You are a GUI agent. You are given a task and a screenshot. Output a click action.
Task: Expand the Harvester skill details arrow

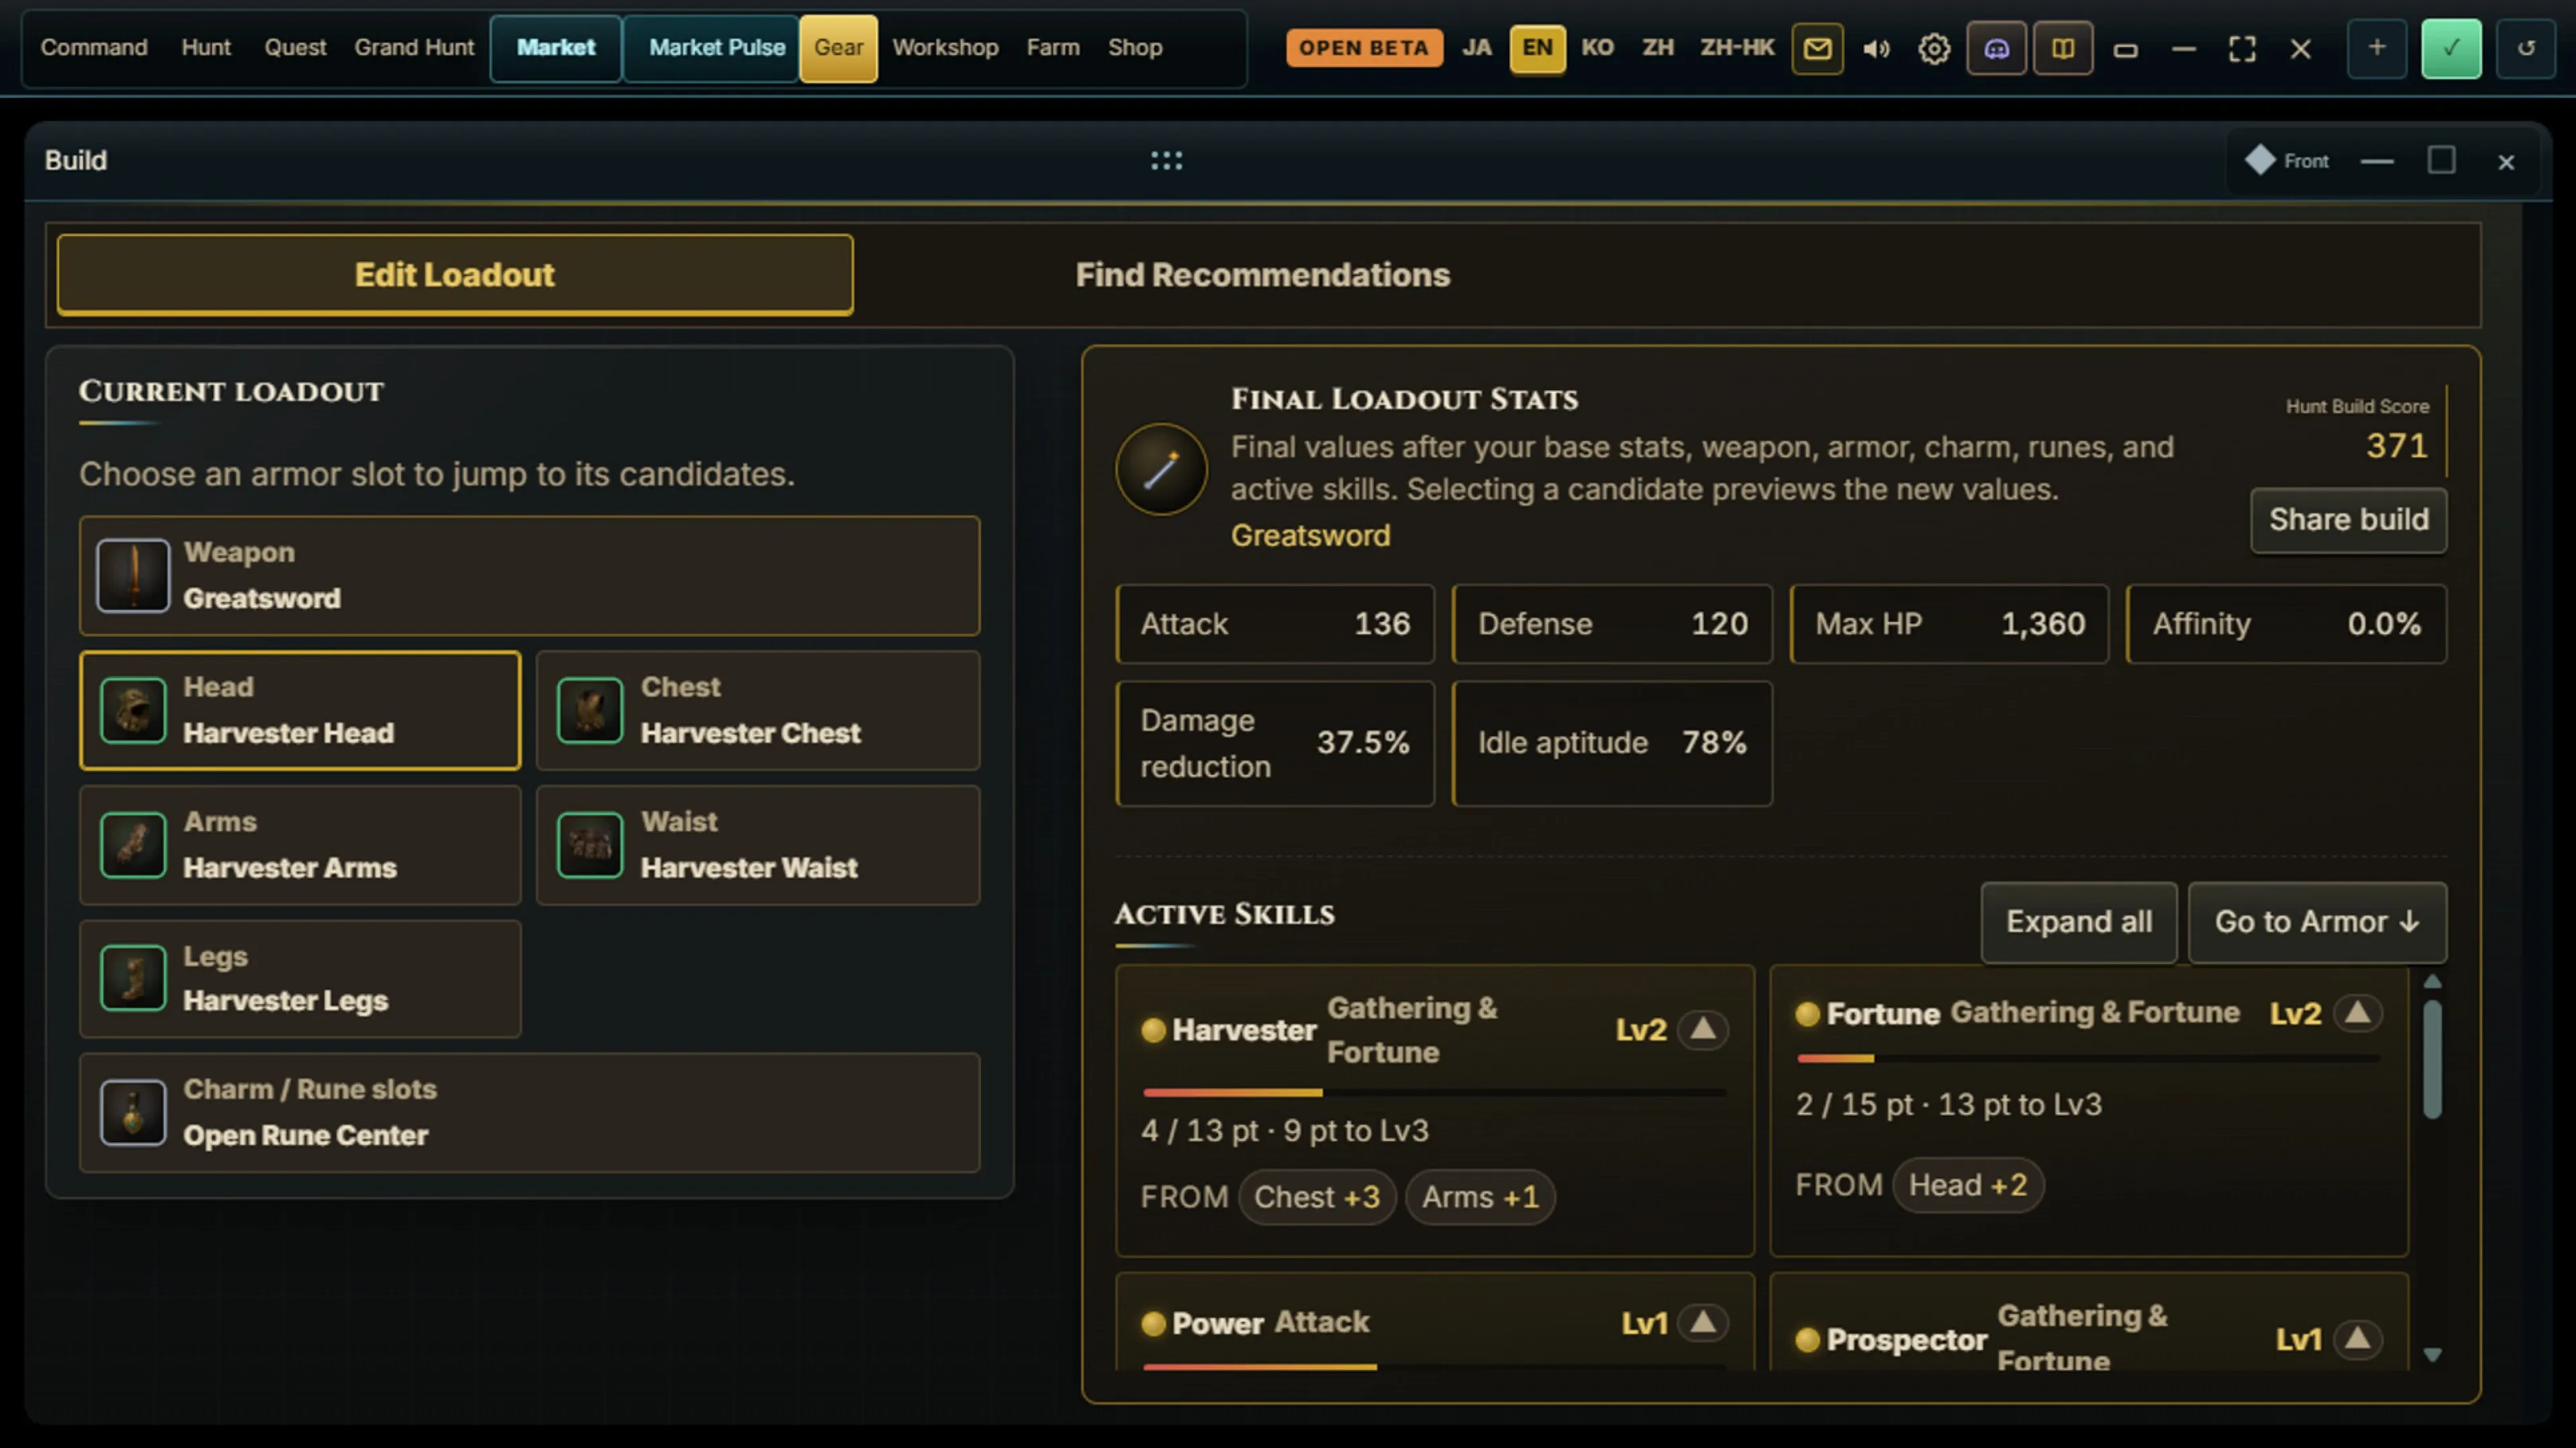1703,1029
